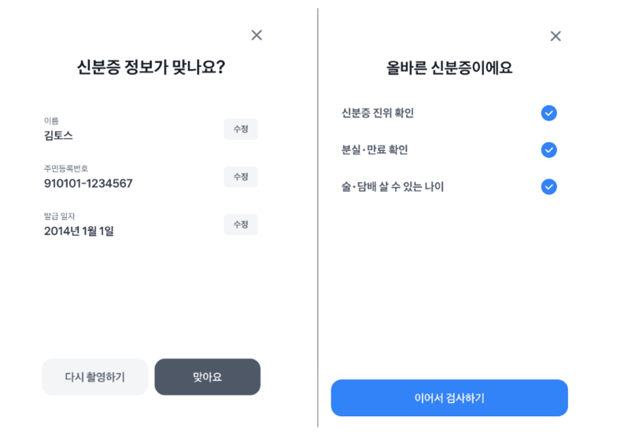
Task: Click the ID number 910101-1234567
Action: point(88,183)
